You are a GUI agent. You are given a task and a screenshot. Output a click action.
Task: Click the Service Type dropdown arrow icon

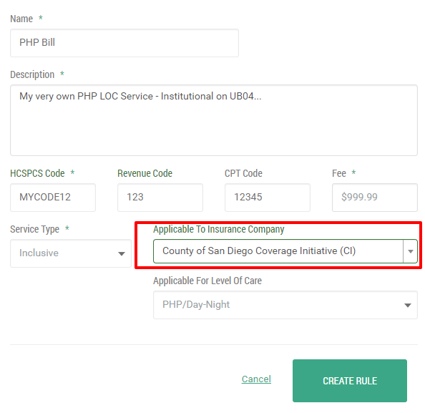(122, 254)
